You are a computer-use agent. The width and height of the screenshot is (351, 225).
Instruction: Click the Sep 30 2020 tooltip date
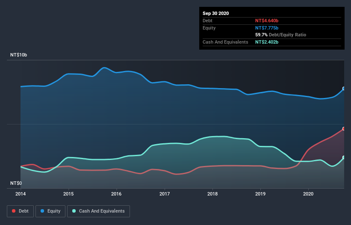coord(216,13)
